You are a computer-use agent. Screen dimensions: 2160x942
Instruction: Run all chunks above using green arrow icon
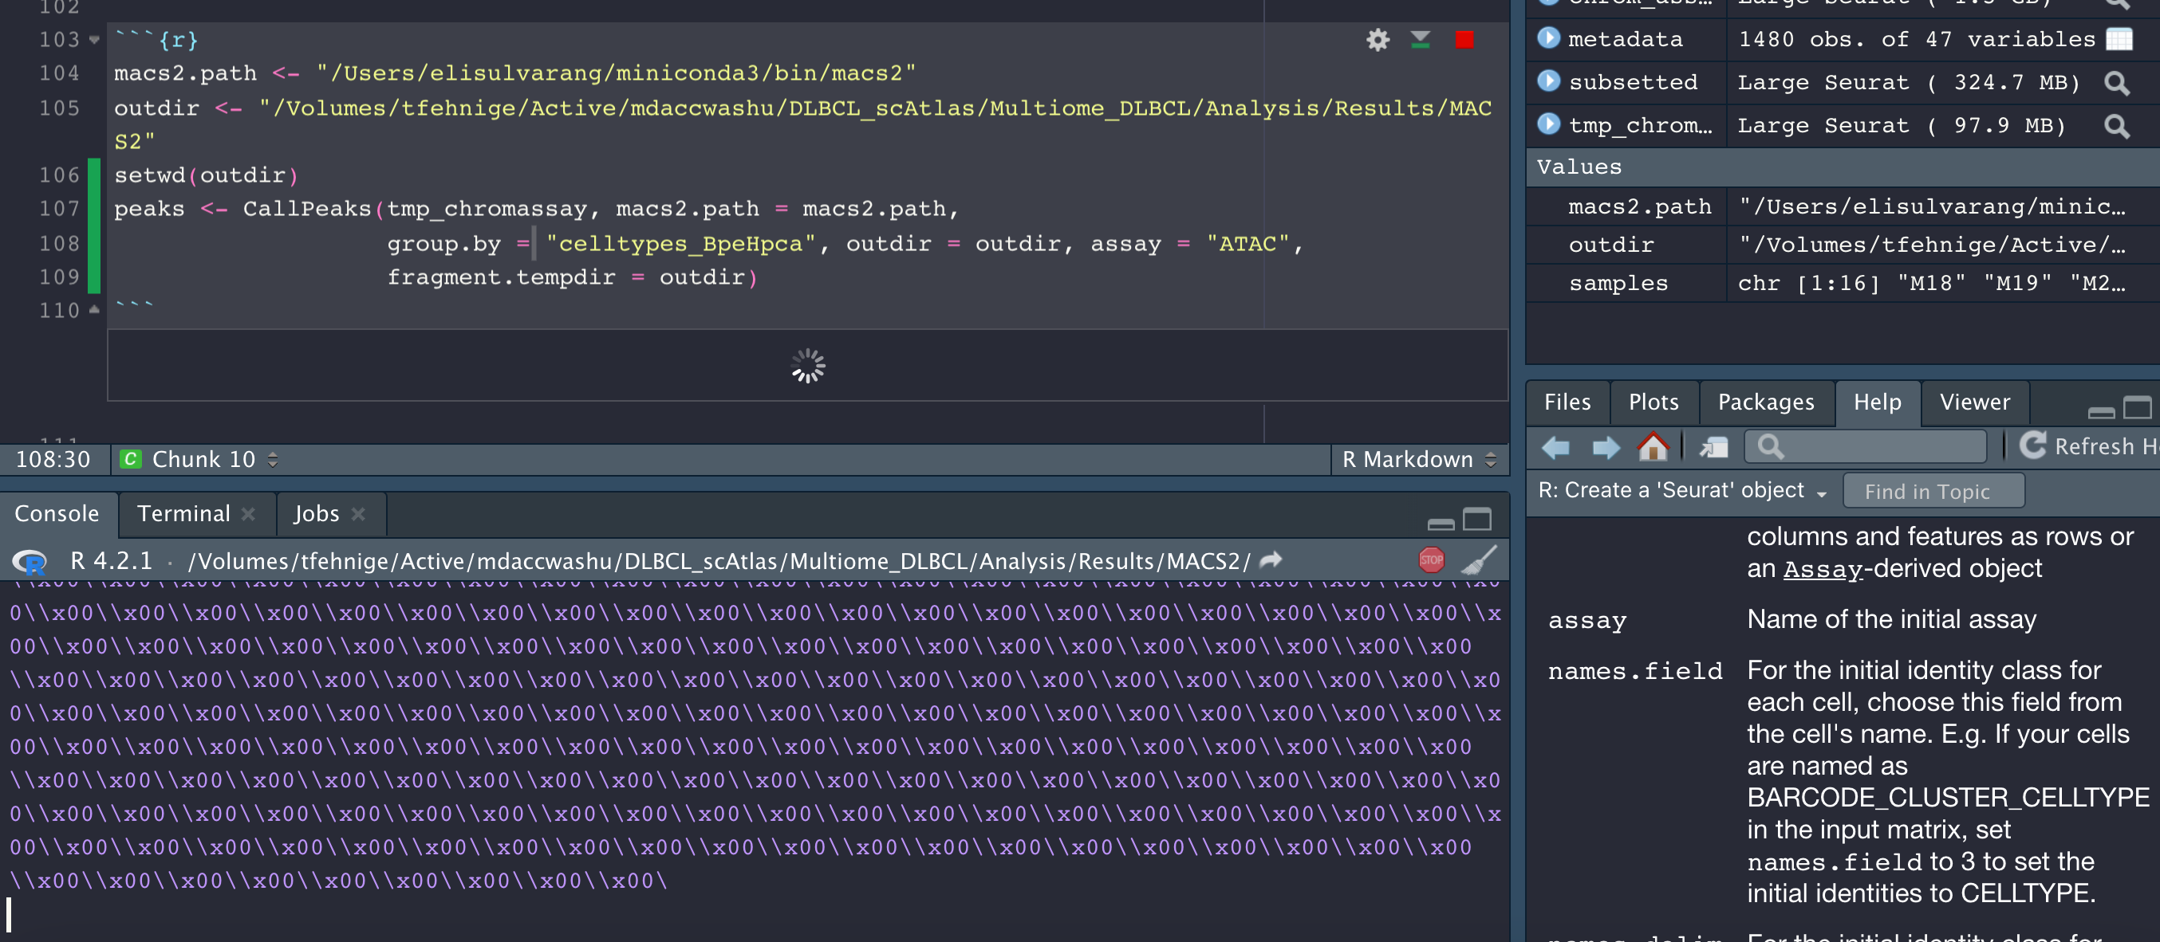1421,39
